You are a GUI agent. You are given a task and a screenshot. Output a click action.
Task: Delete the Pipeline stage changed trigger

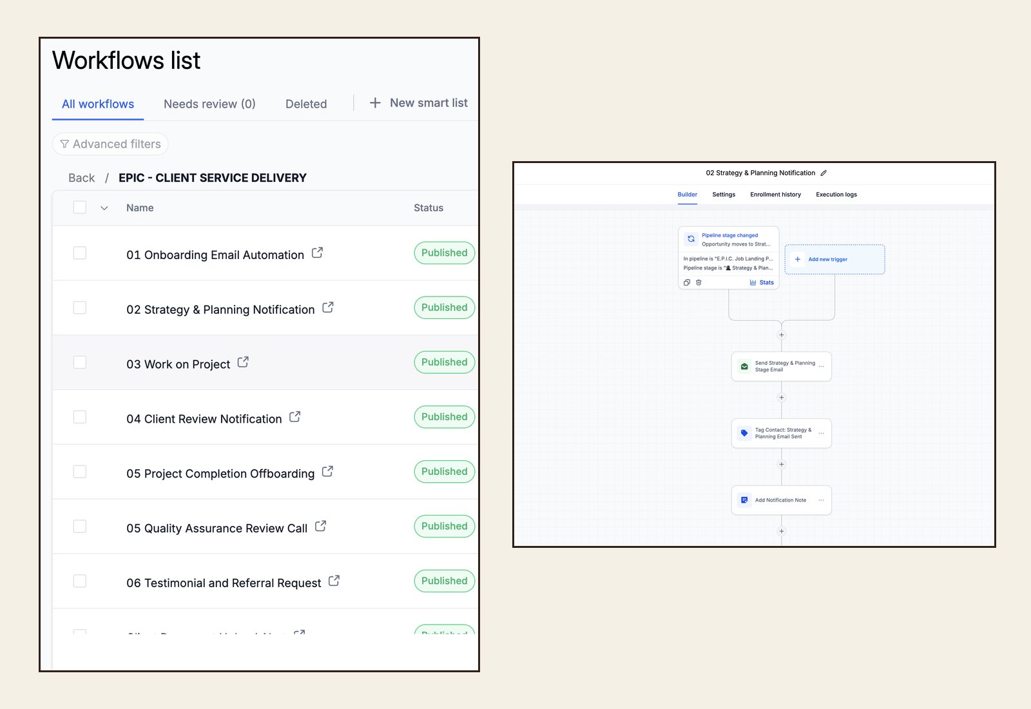[x=699, y=282]
